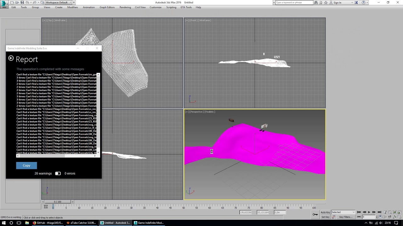403x226 pixels.
Task: Click the Help question mark icon
Action: (363, 3)
